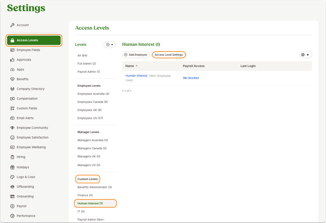Open Logo & Color settings
Viewport: 326px width, 223px height.
(x=26, y=177)
